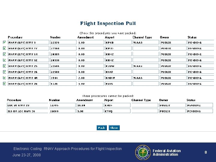Deselect the RNAV (GPS) RWY 14 row checkbox

[x=4, y=54]
